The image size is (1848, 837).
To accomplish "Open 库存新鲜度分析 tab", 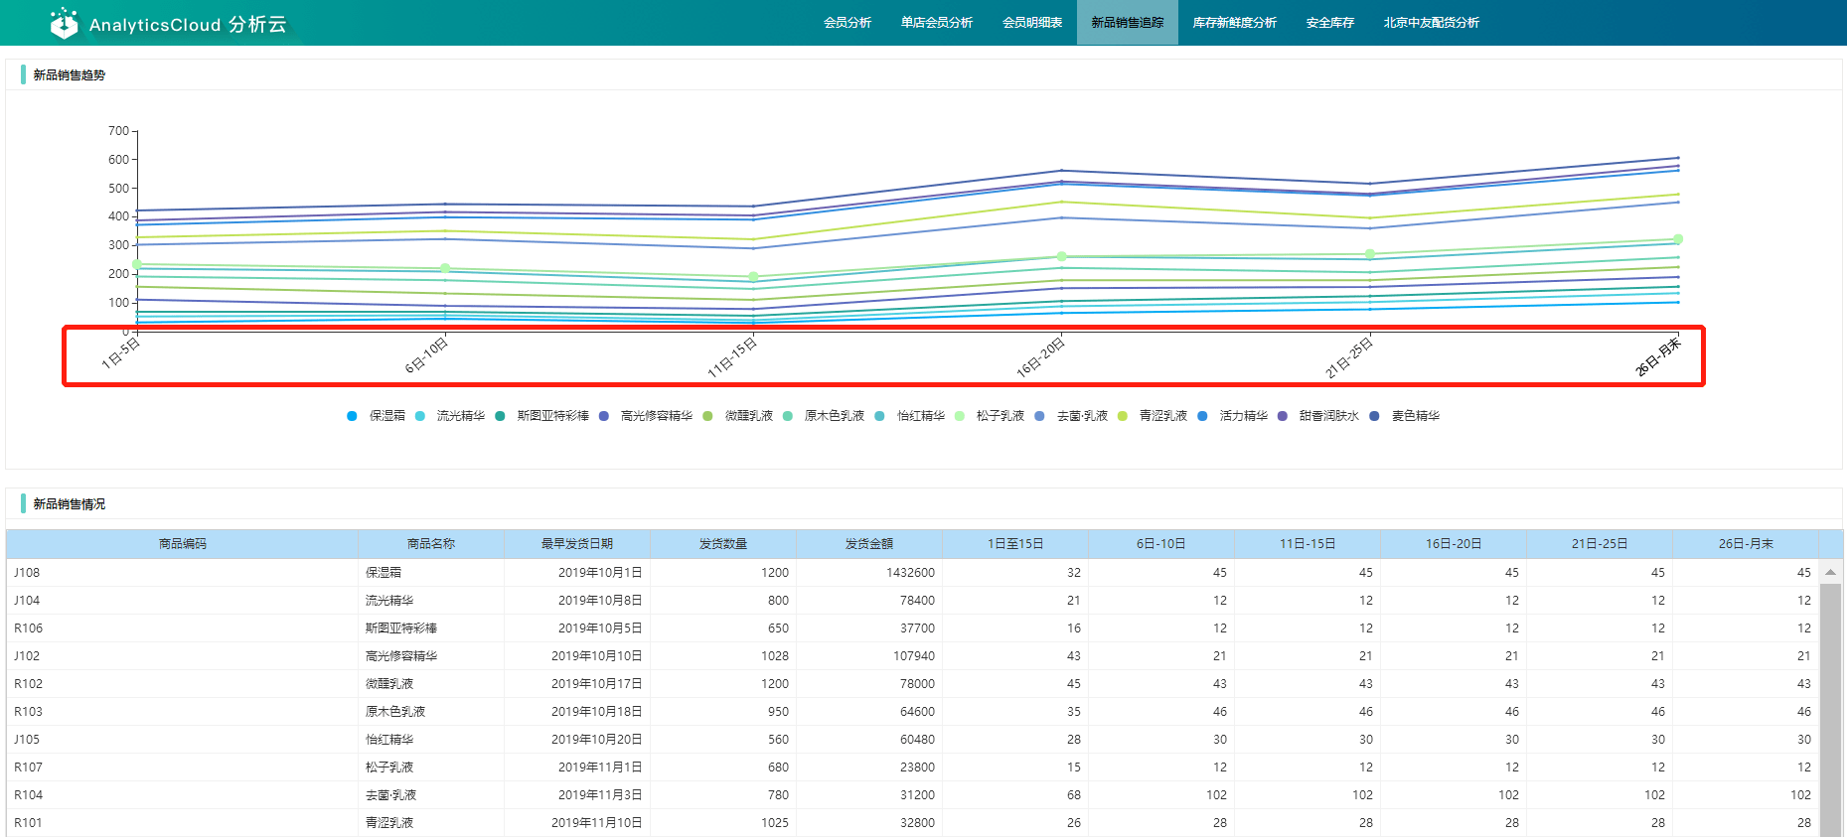I will point(1235,23).
